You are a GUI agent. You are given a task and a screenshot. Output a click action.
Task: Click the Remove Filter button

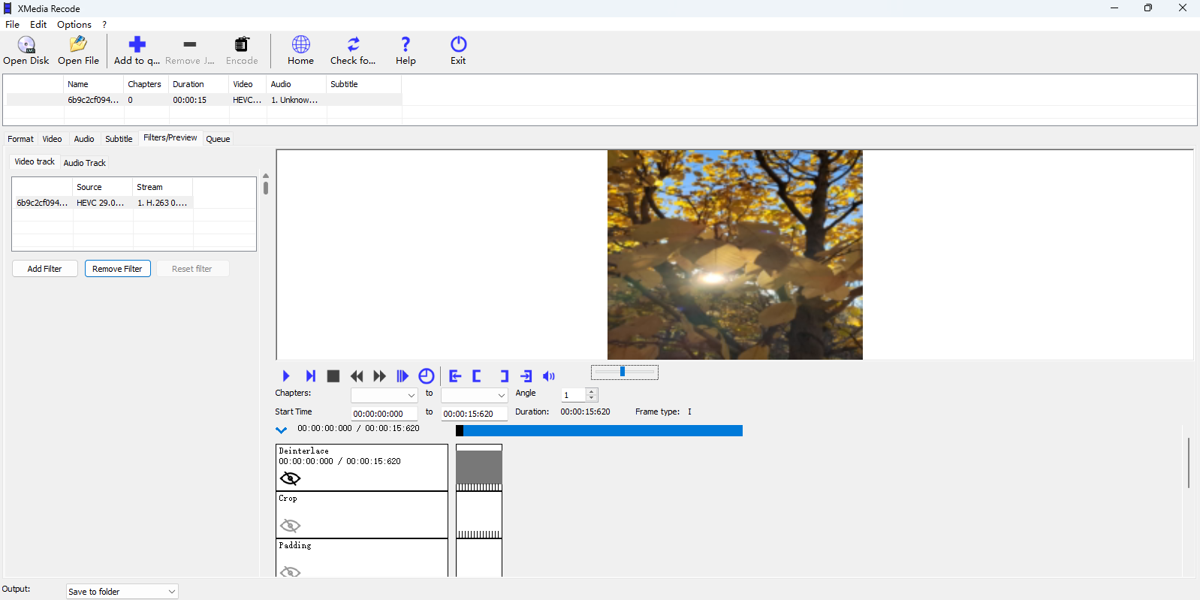(x=117, y=269)
